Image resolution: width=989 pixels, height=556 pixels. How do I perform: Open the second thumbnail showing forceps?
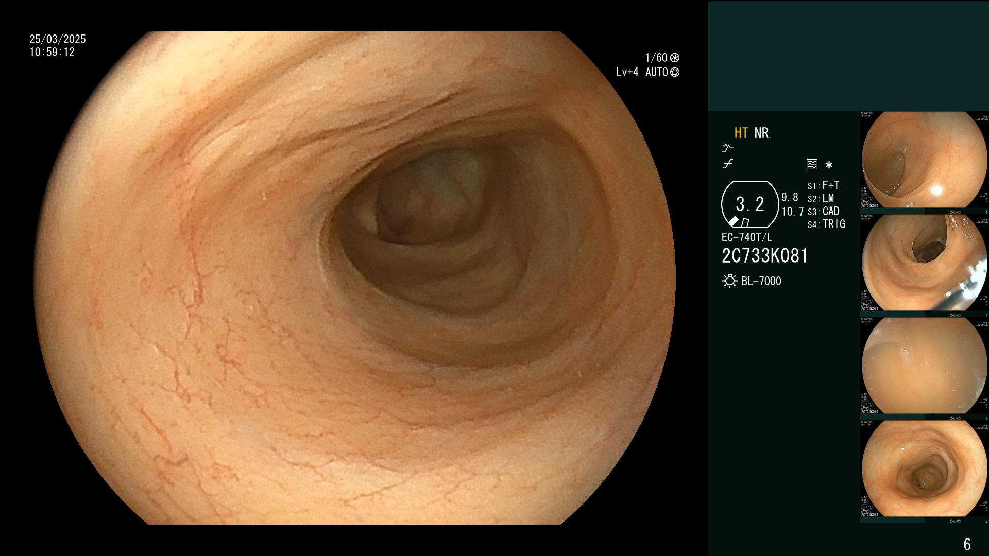click(924, 263)
